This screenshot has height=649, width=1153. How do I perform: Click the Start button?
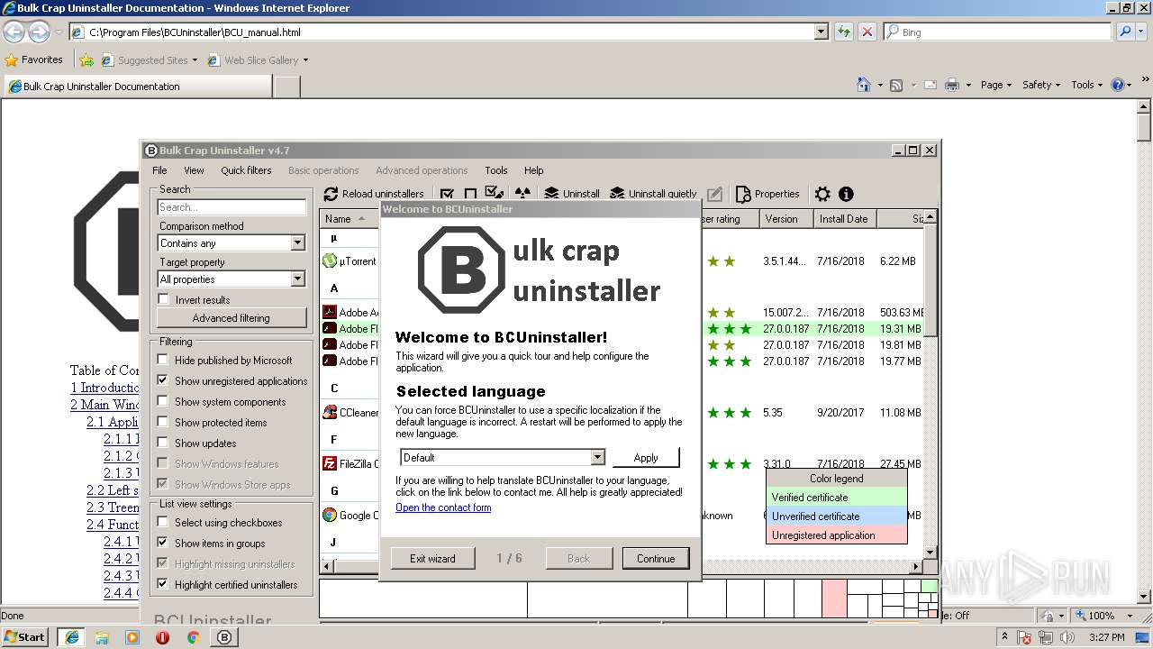pyautogui.click(x=25, y=637)
